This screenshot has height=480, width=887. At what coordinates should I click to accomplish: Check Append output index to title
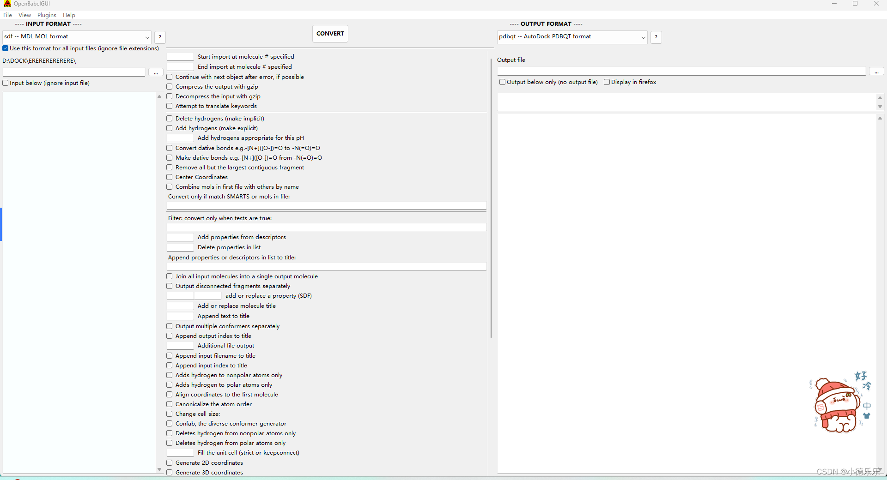(170, 336)
